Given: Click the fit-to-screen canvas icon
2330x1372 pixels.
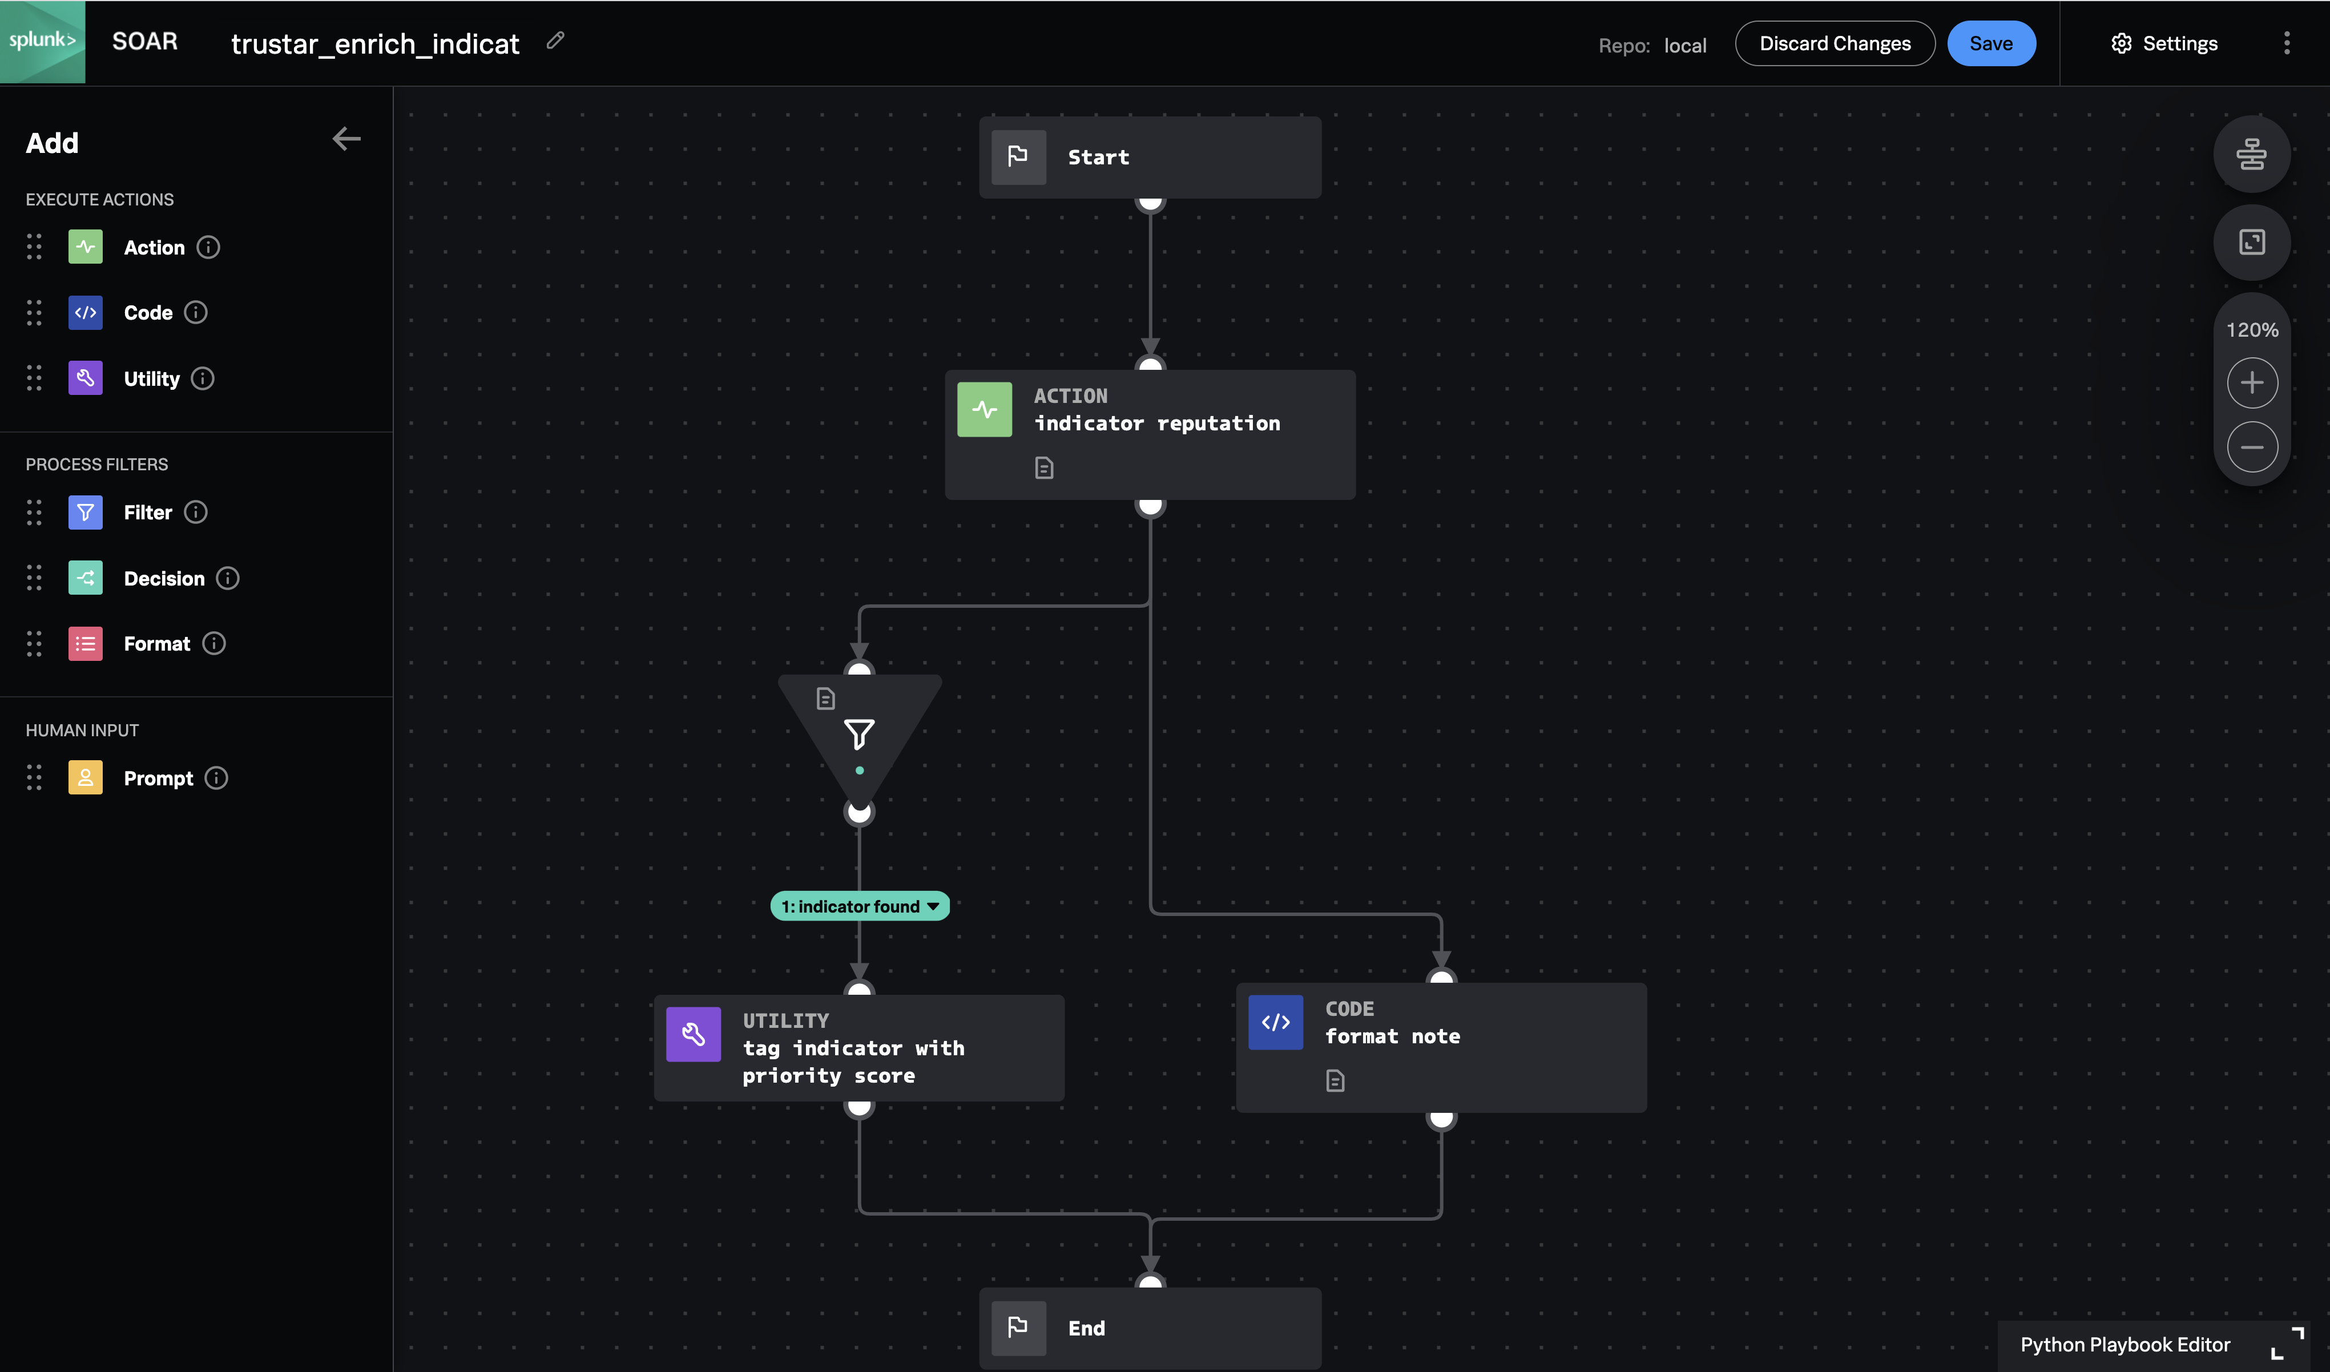Looking at the screenshot, I should point(2251,242).
